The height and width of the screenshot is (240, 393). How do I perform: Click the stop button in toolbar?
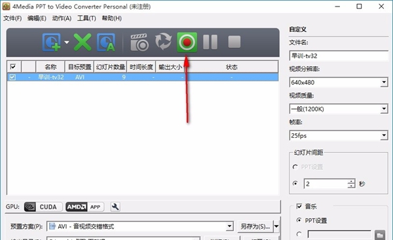tap(234, 41)
